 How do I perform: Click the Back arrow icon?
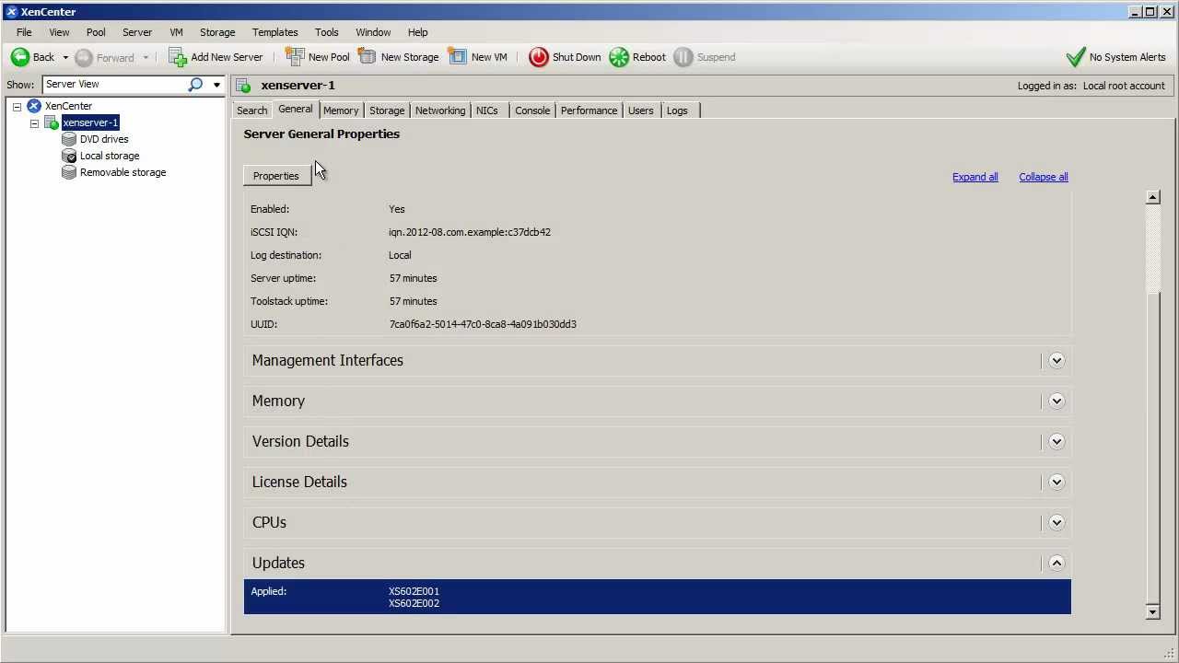[20, 57]
